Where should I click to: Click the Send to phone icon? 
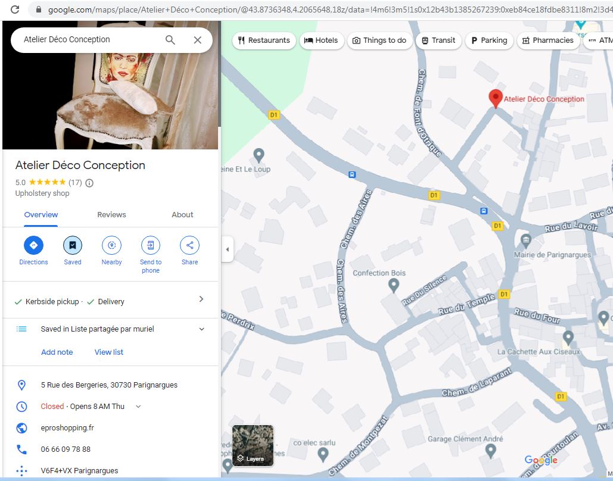[x=151, y=245]
